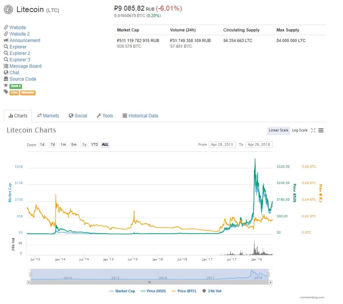
Task: Click the To date field
Action: click(259, 145)
